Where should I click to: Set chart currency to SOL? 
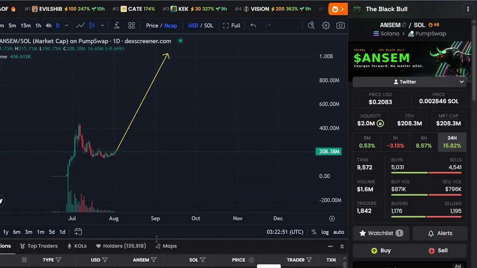tap(209, 25)
